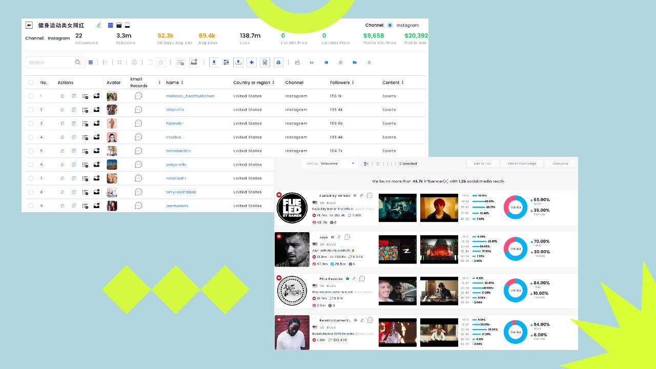Image resolution: width=656 pixels, height=369 pixels.
Task: Open the filter sliders toolbar icon
Action: coord(226,63)
